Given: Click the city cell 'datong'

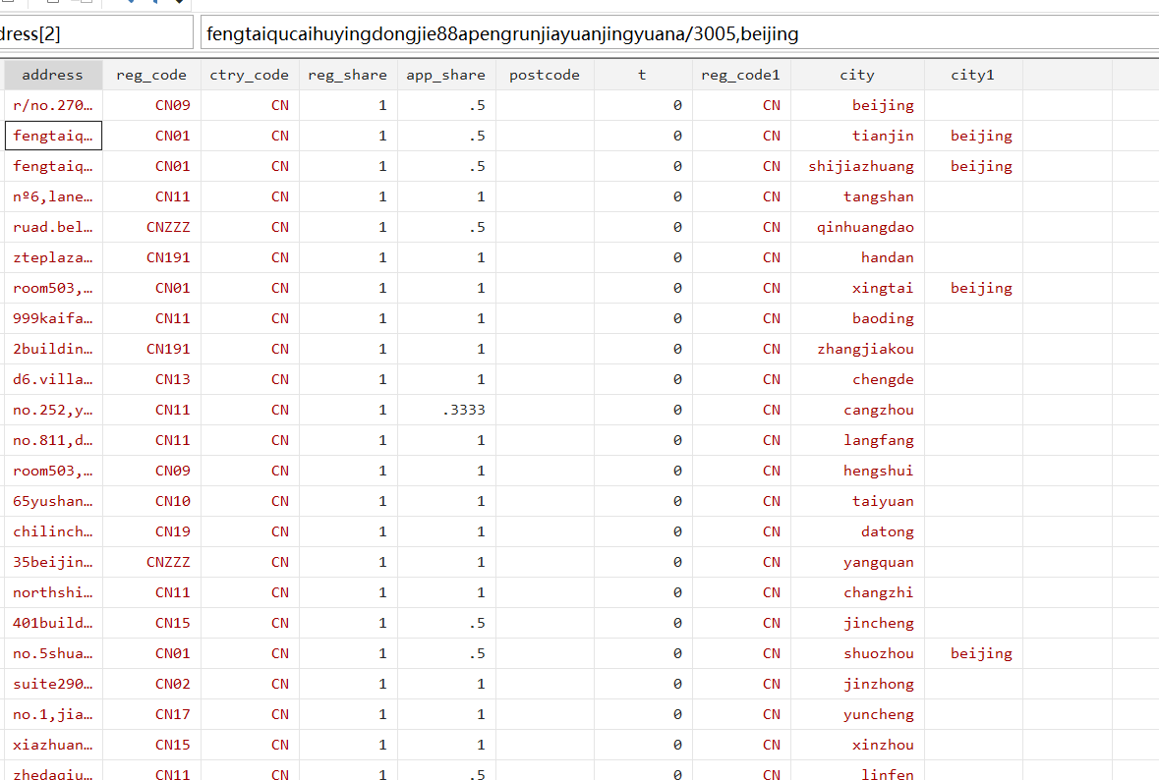Looking at the screenshot, I should (857, 531).
